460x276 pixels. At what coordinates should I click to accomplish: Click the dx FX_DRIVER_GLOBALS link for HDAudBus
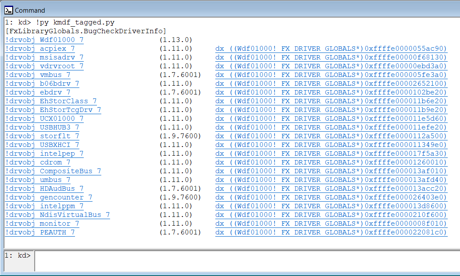[331, 188]
